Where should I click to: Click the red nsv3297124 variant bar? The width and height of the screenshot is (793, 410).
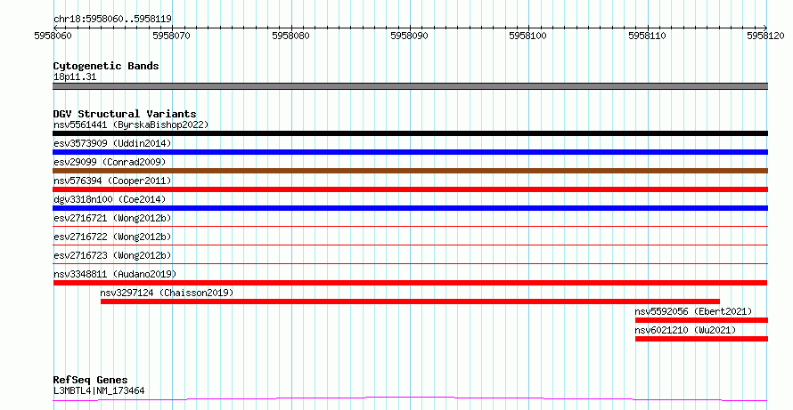pos(410,301)
